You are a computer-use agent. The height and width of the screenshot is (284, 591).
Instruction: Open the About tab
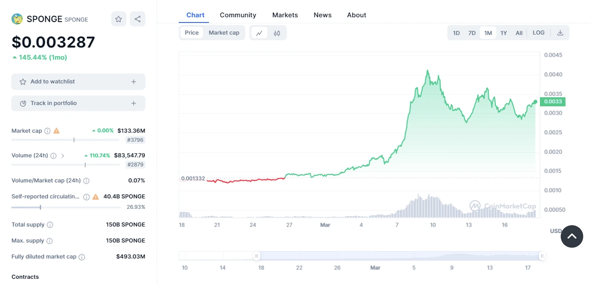[x=357, y=15]
